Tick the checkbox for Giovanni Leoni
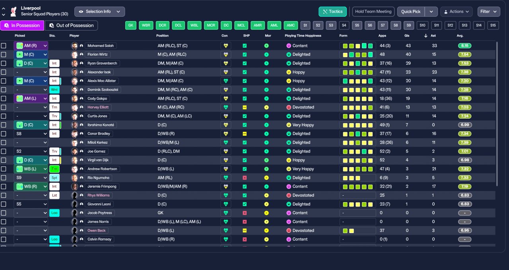This screenshot has height=270, width=509. click(x=4, y=204)
